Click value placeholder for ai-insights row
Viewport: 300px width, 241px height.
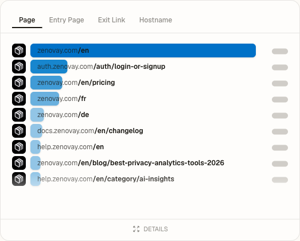point(280,180)
